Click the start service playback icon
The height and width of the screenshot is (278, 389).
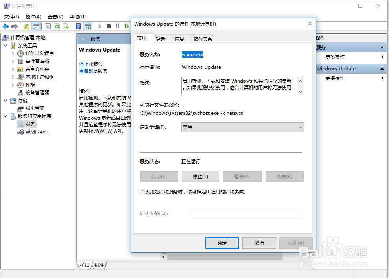pyautogui.click(x=99, y=26)
